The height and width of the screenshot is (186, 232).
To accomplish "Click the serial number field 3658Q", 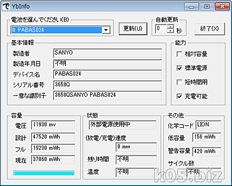I will tap(107, 85).
